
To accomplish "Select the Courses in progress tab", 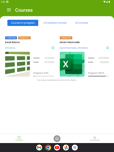I will coord(23,23).
